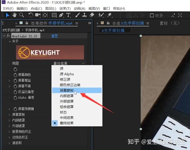Select the Type text tool
This screenshot has height=150, width=190.
pos(68,15)
